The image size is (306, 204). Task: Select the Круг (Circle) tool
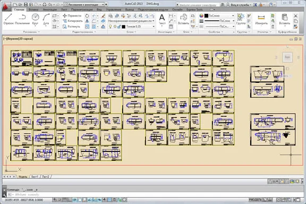pyautogui.click(x=35, y=19)
